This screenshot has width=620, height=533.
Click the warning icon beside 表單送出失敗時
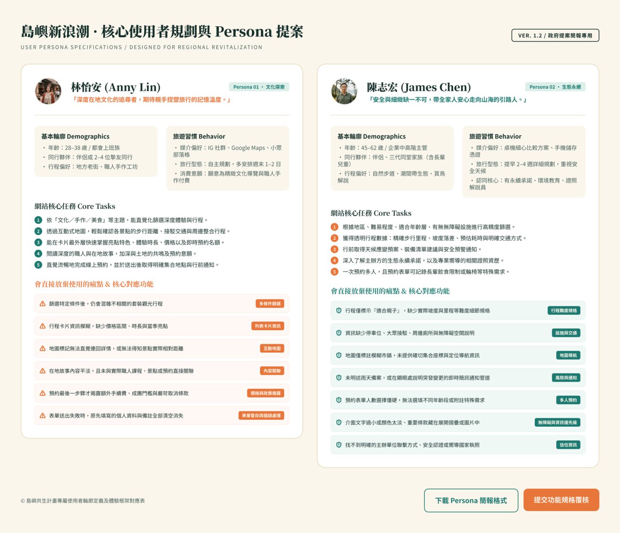(43, 416)
